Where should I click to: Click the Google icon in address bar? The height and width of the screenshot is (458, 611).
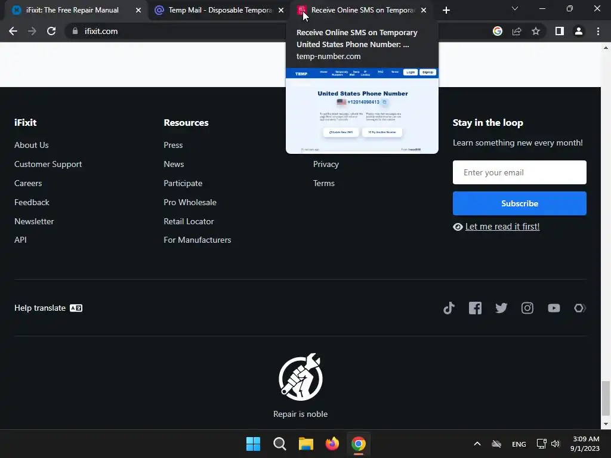498,31
